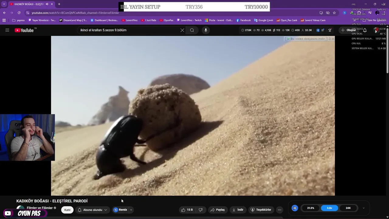The image size is (389, 219).
Task: Click the install app icon in address bar
Action: click(321, 13)
